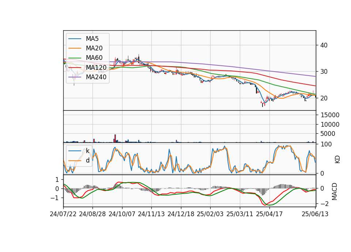Click the 24/10/07 date label
Viewport: 351px width, 252px height.
coord(122,214)
